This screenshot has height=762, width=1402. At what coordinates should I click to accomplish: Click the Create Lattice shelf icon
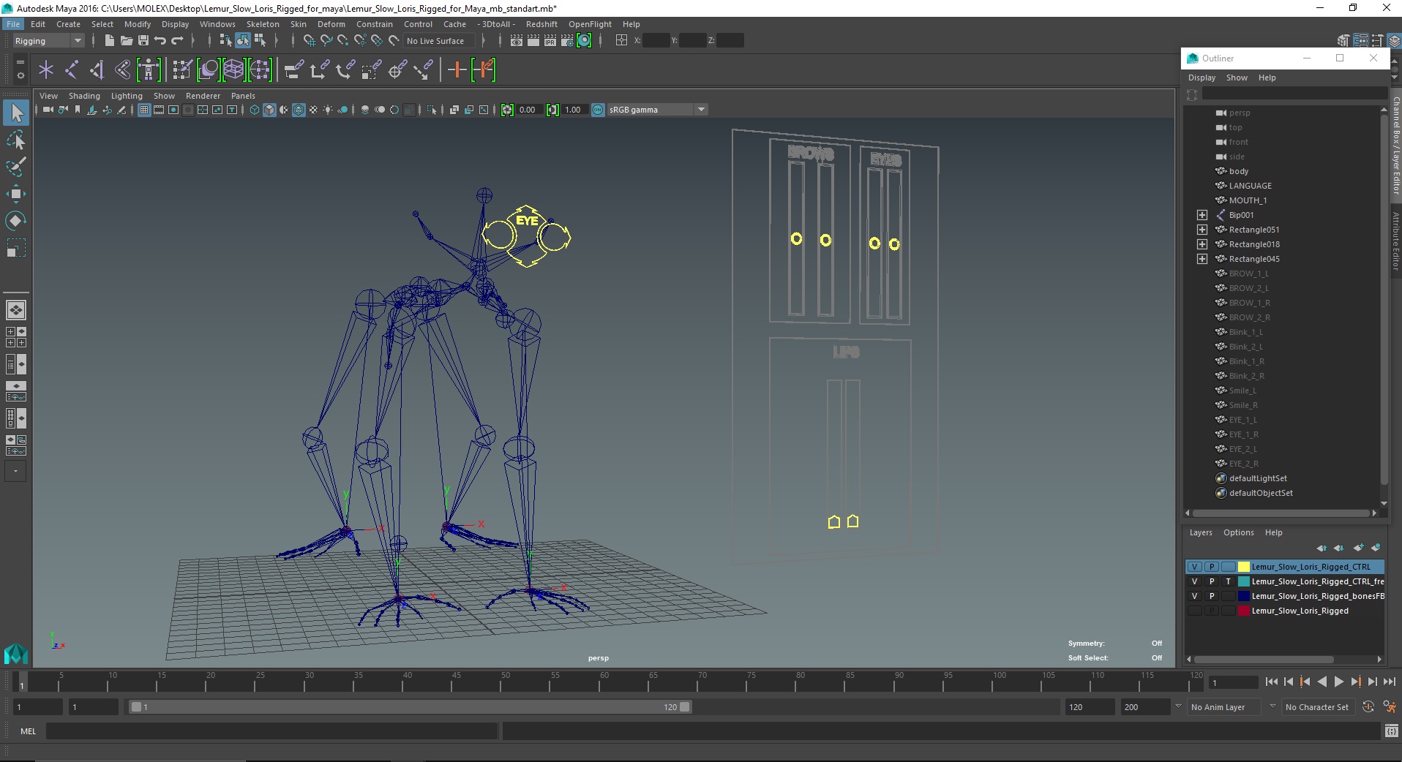point(233,70)
